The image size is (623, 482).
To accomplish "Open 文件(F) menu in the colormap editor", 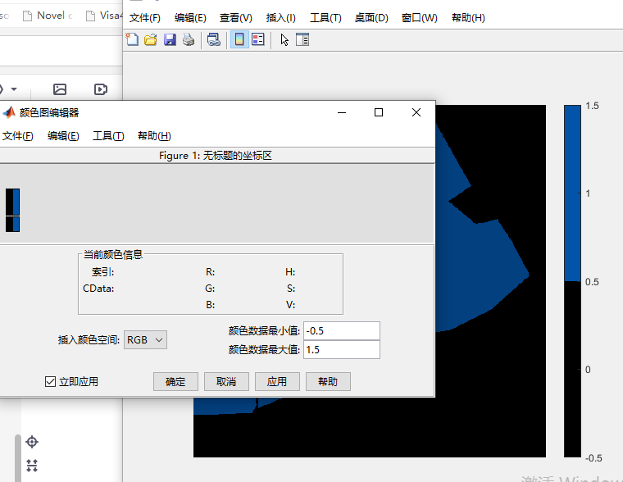I will click(17, 136).
